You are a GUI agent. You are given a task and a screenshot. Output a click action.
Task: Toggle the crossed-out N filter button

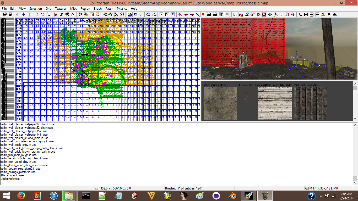264,14
